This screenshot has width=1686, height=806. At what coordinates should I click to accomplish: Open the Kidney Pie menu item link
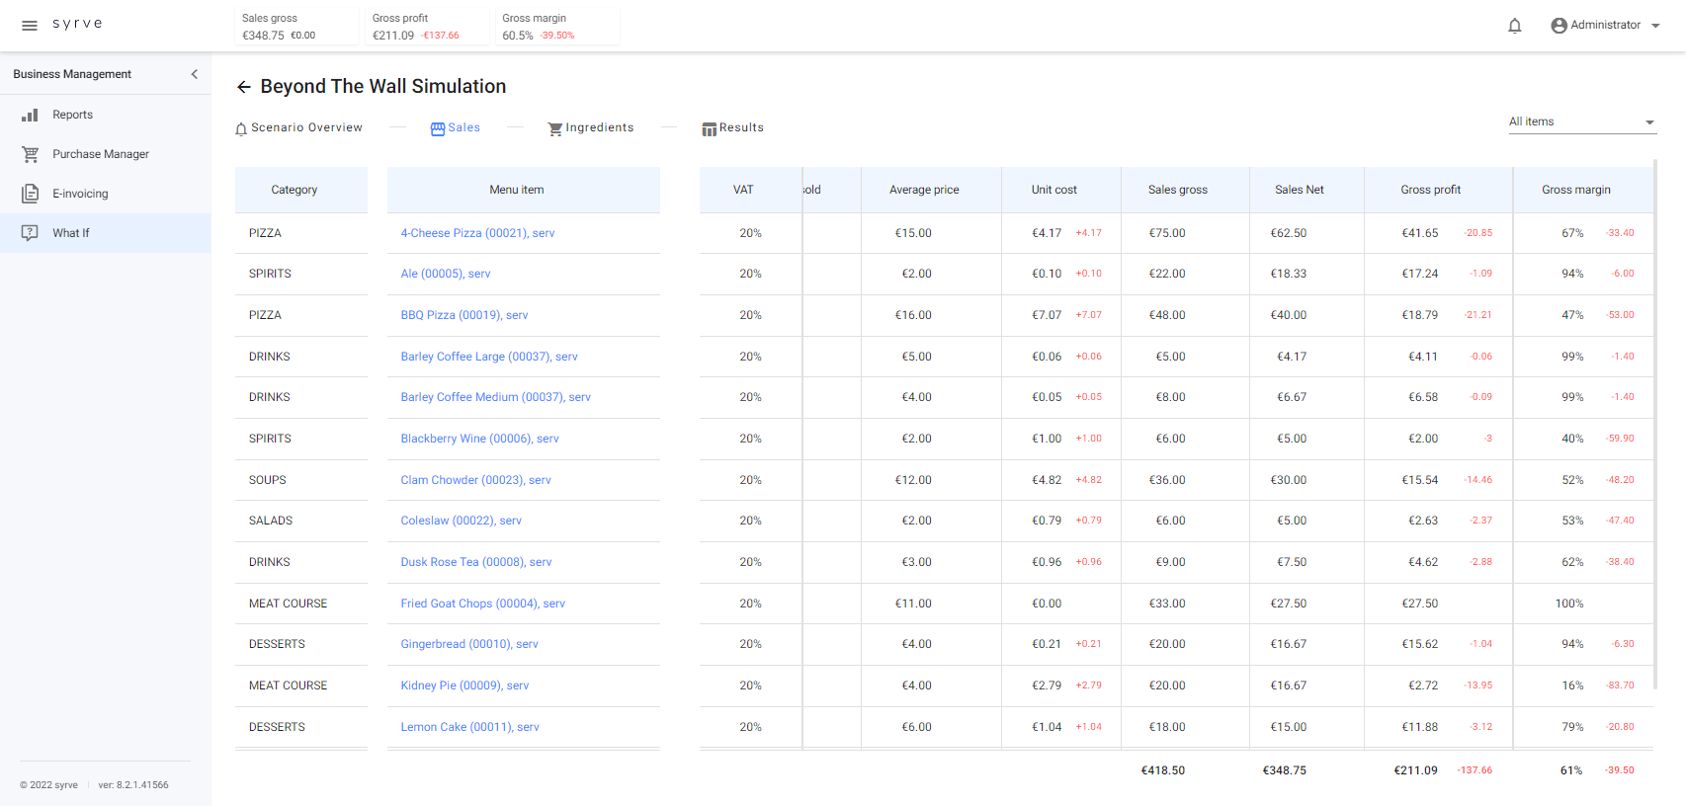pos(464,685)
